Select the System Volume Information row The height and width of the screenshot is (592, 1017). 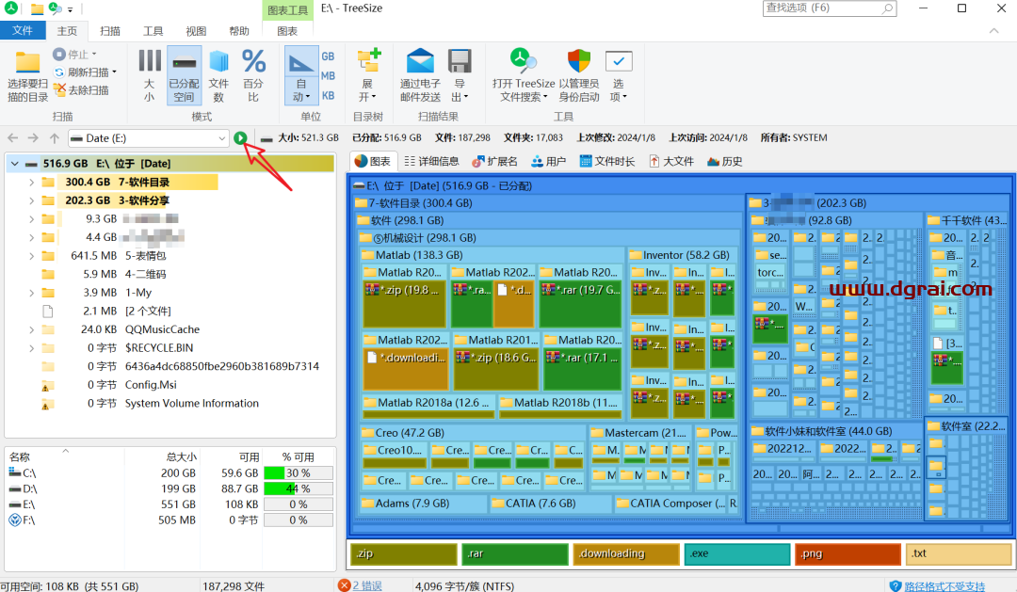[169, 404]
